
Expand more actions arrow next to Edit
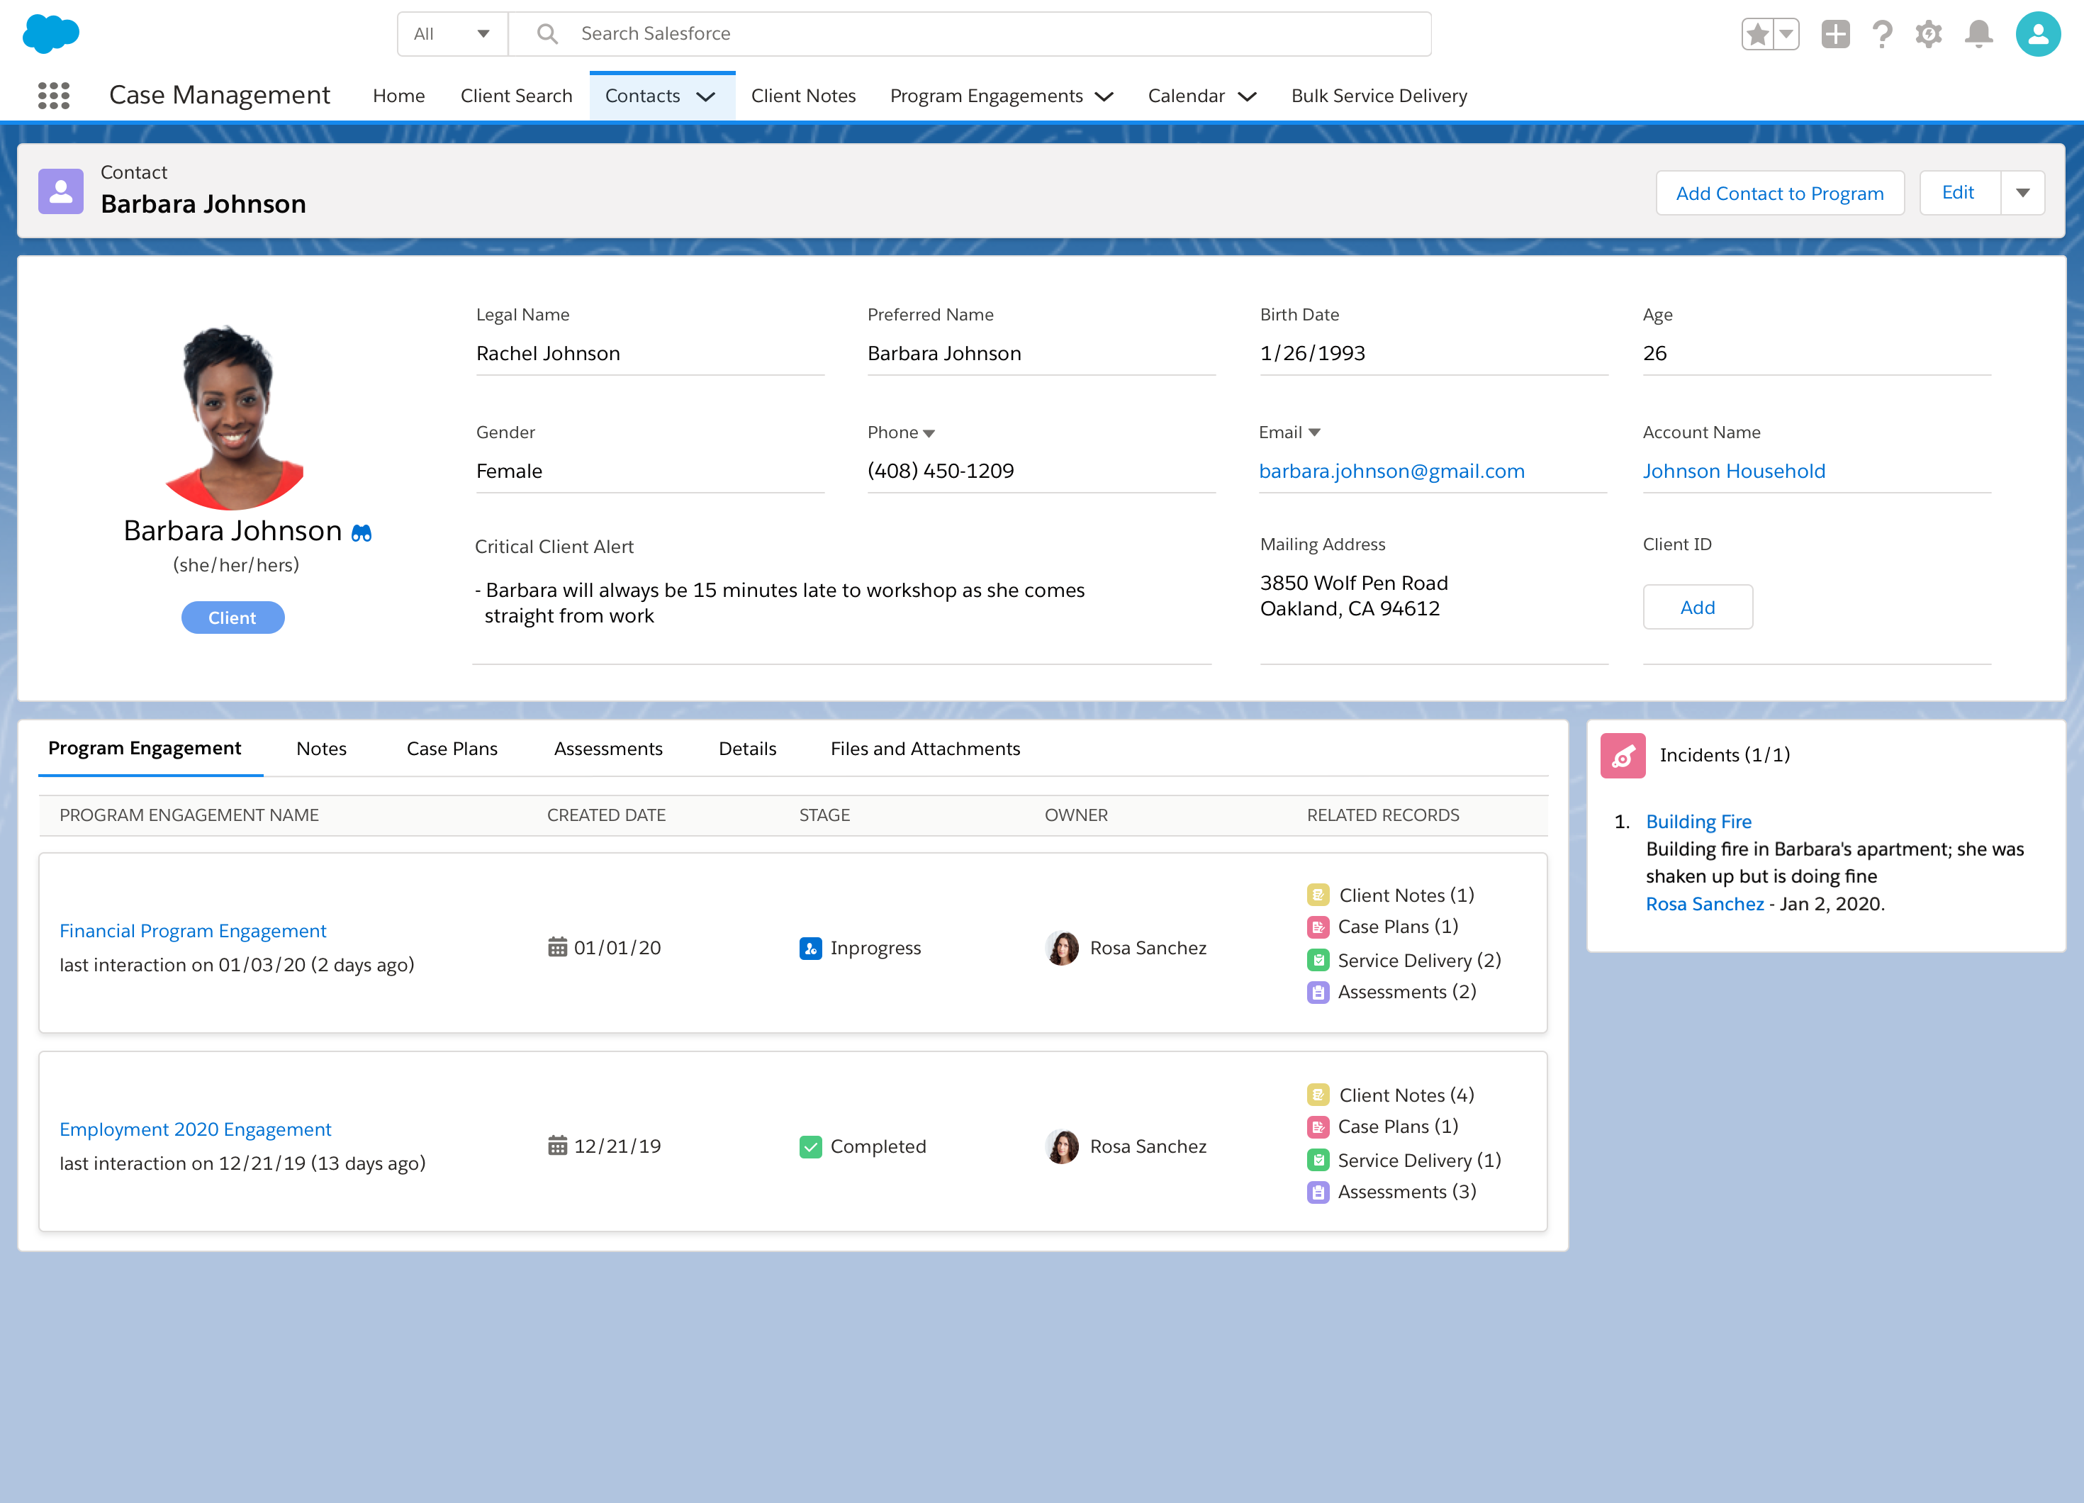coord(2022,193)
